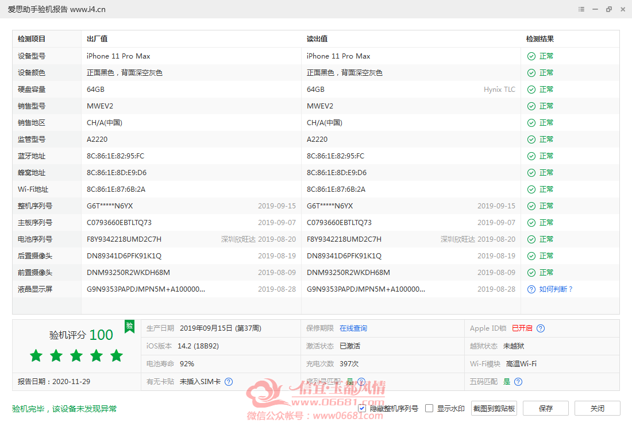Viewport: 632px width, 430px height.
Task: Click the green check icon for Wi-Fi地址
Action: point(531,189)
